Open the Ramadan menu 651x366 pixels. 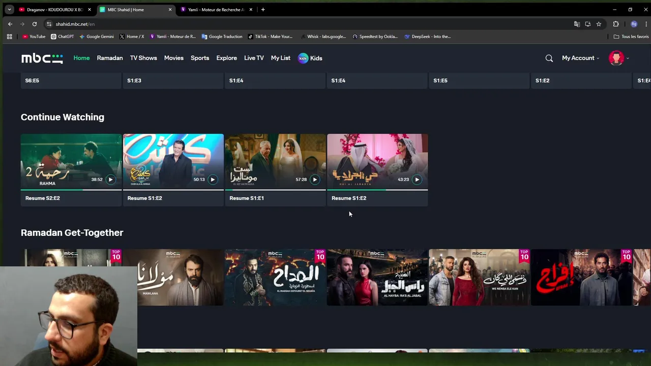coord(110,58)
